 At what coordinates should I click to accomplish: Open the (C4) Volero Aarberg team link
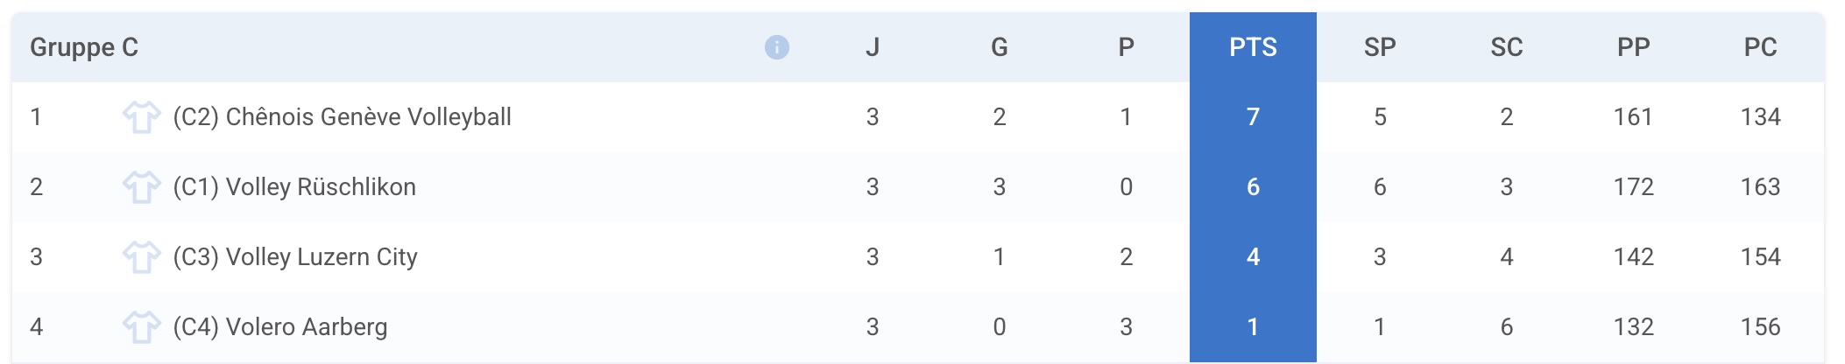click(x=280, y=327)
